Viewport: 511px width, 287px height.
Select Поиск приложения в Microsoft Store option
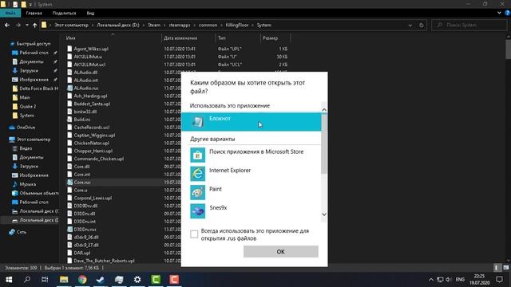[251, 155]
